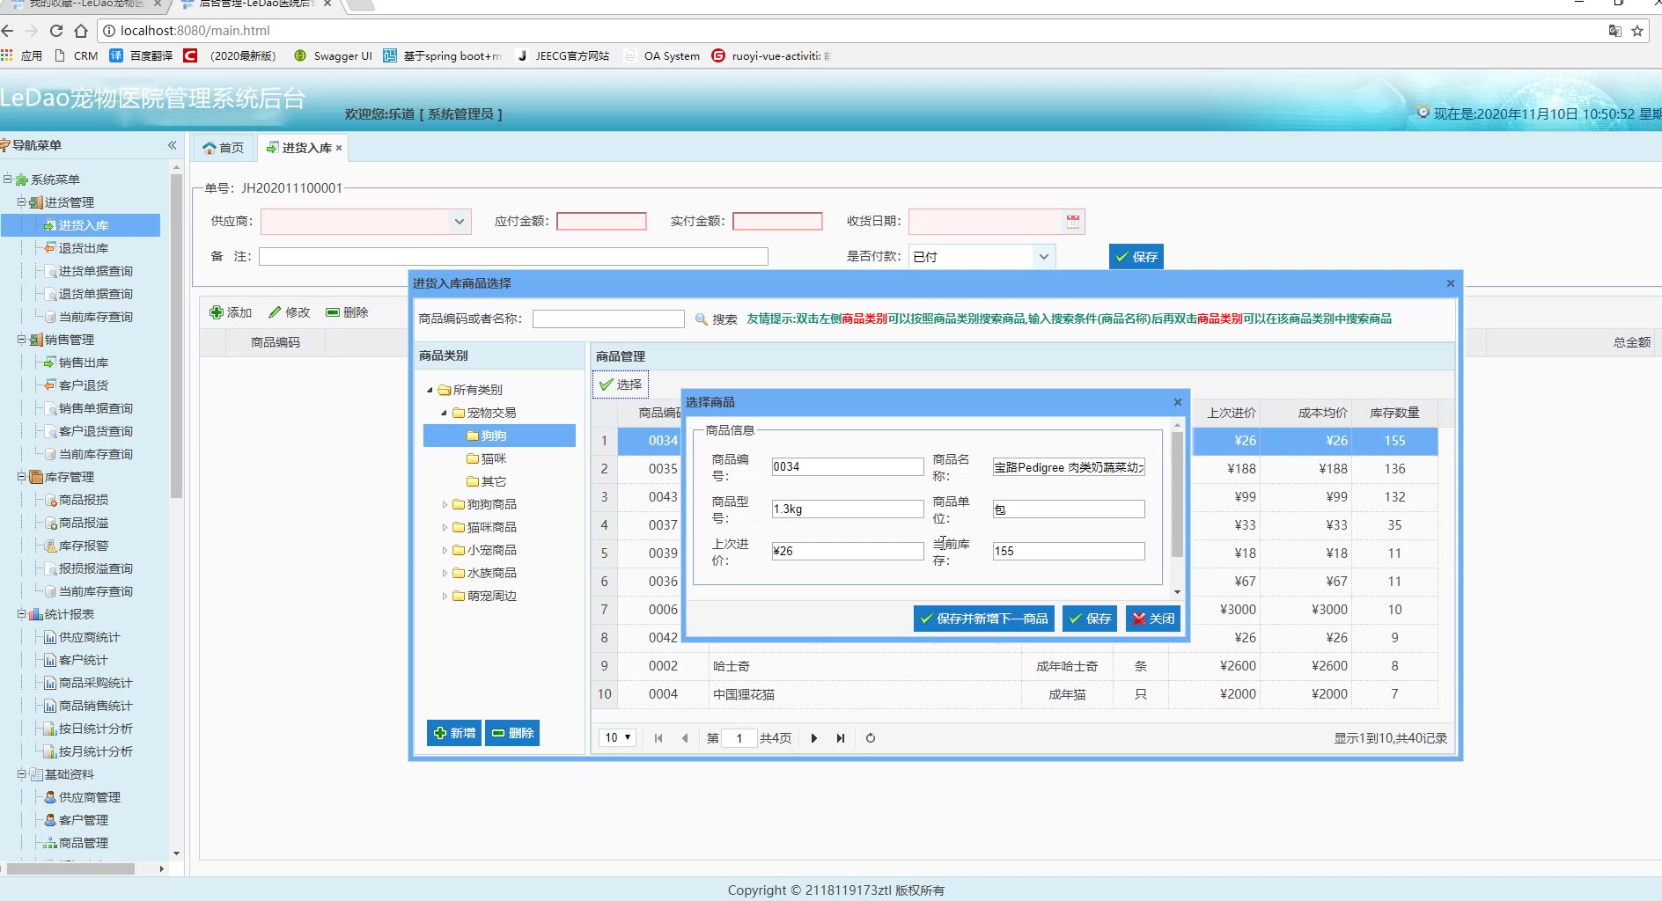Click the 商品编码或者名称 search input field

click(608, 319)
